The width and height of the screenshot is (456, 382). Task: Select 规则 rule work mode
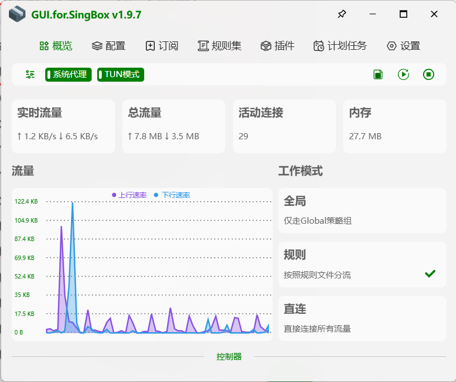click(x=362, y=265)
